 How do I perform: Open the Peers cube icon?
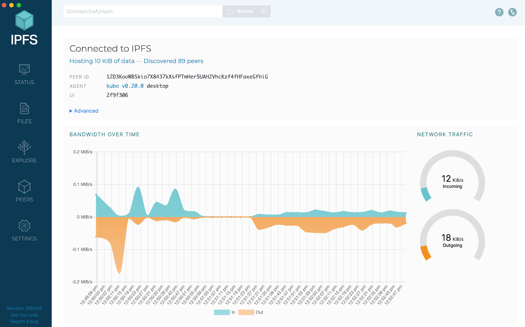pos(24,187)
